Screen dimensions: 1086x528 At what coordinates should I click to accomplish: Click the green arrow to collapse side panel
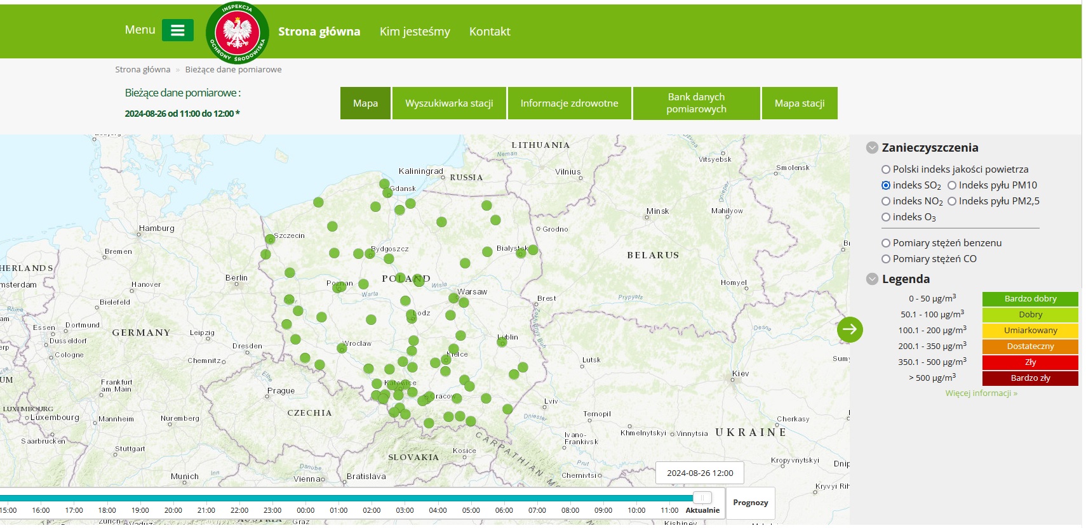pos(850,329)
